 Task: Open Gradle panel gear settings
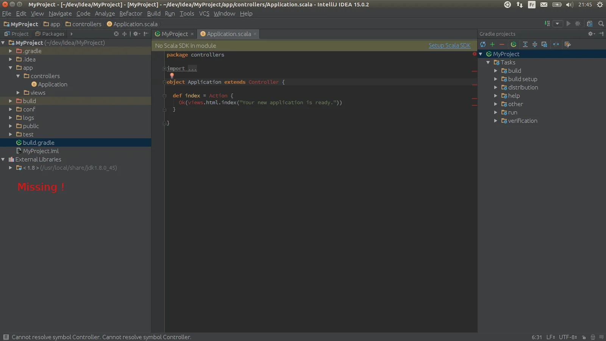point(591,34)
